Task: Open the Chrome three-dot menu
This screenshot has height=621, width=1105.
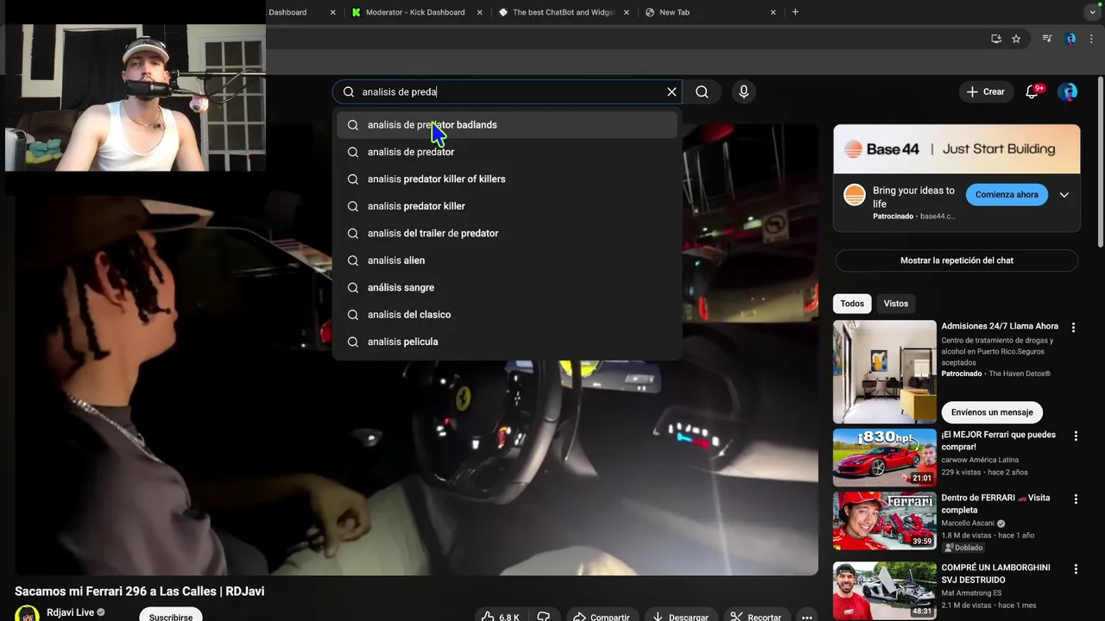Action: point(1092,39)
